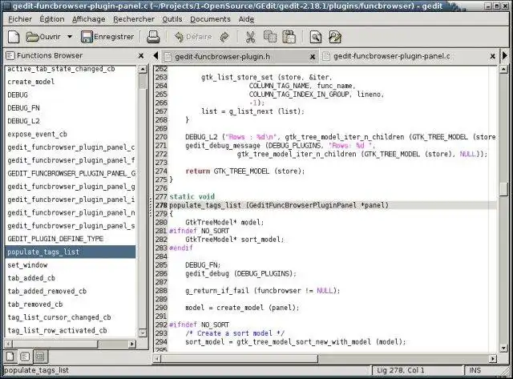The image size is (513, 379).
Task: Click the Lig 278, Col 1 status entry
Action: [x=401, y=370]
